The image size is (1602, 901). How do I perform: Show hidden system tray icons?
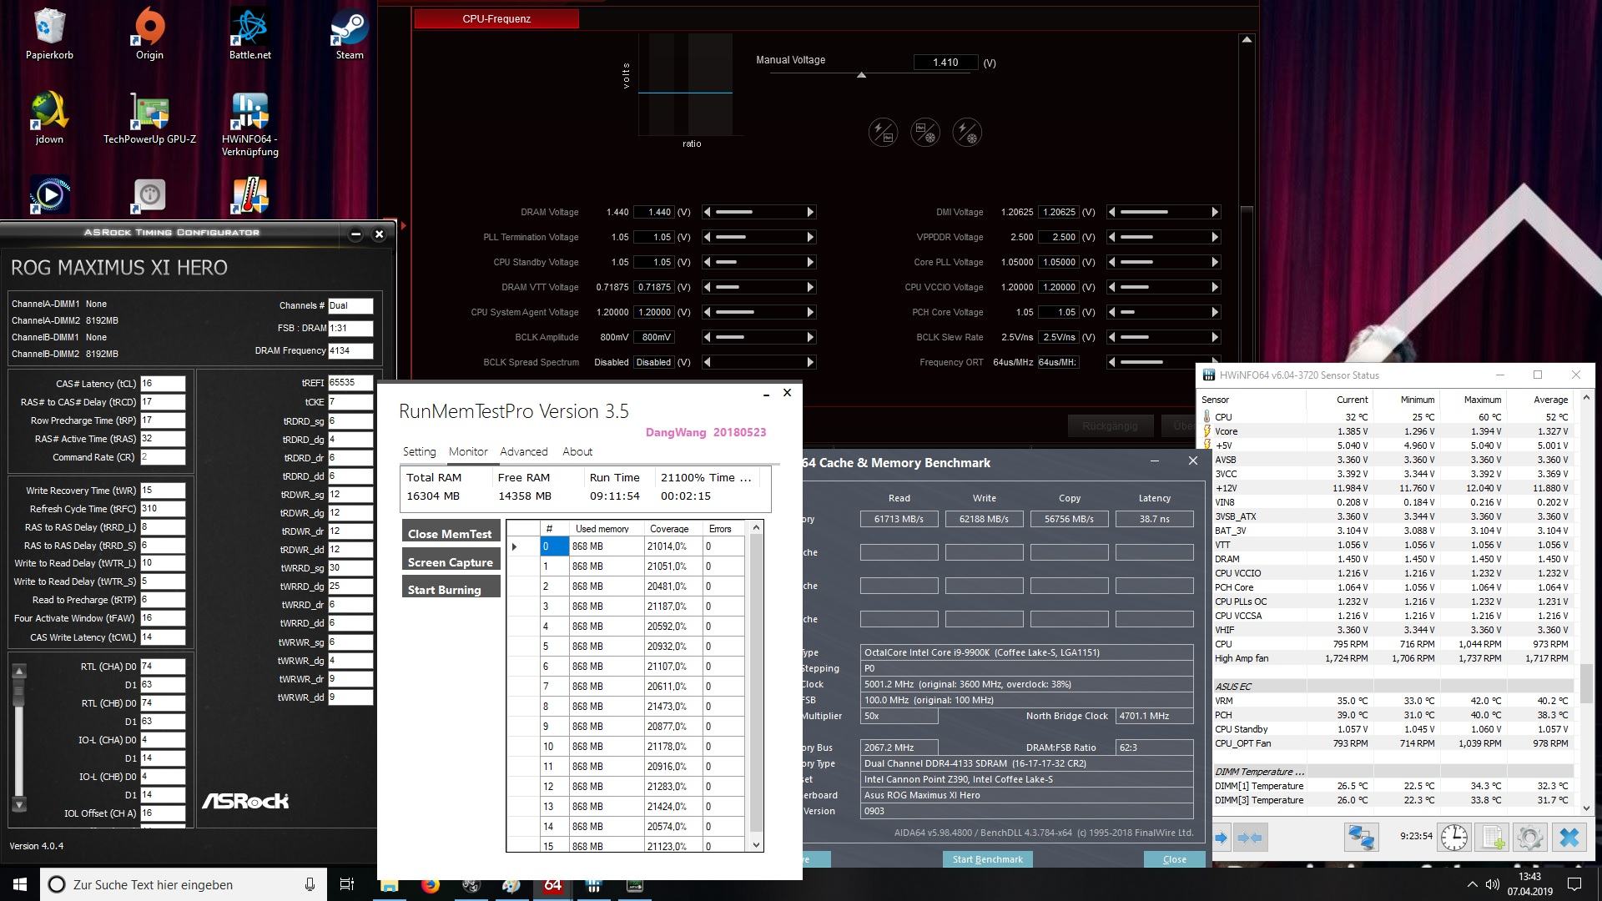tap(1472, 884)
